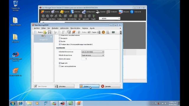The image size is (189, 106).
Task: Open the Método de escritura dropdown
Action: coord(93,55)
